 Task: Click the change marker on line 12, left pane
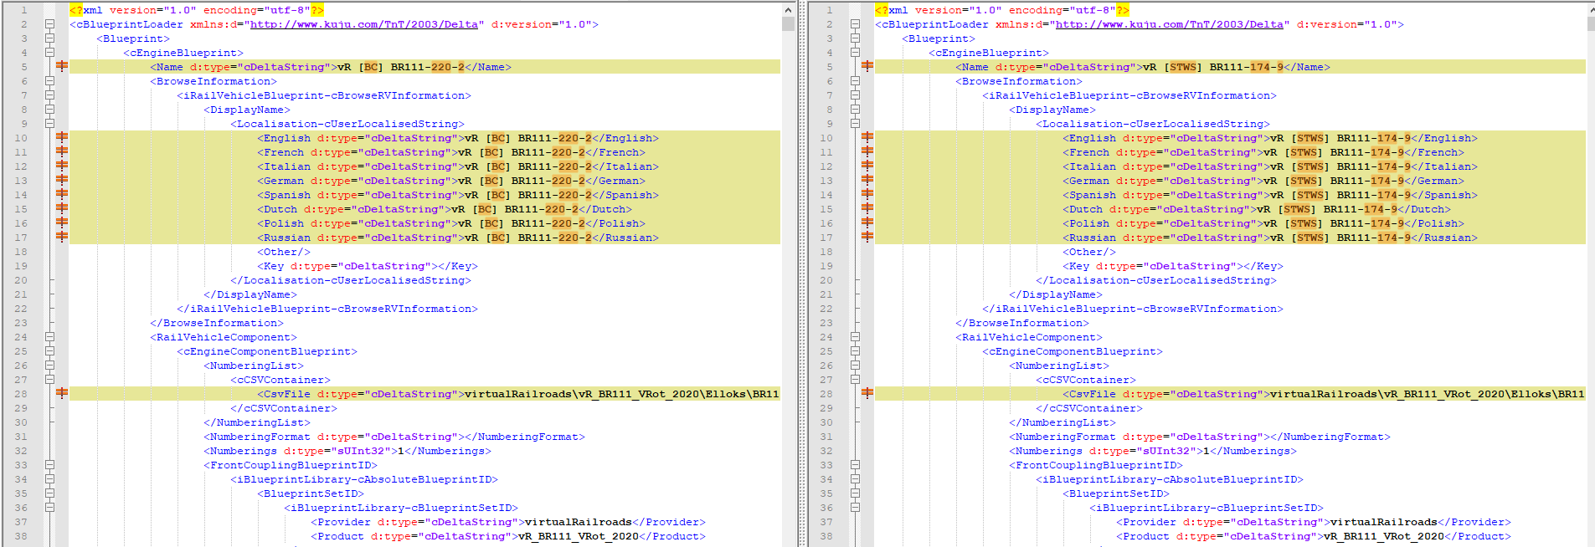(62, 166)
